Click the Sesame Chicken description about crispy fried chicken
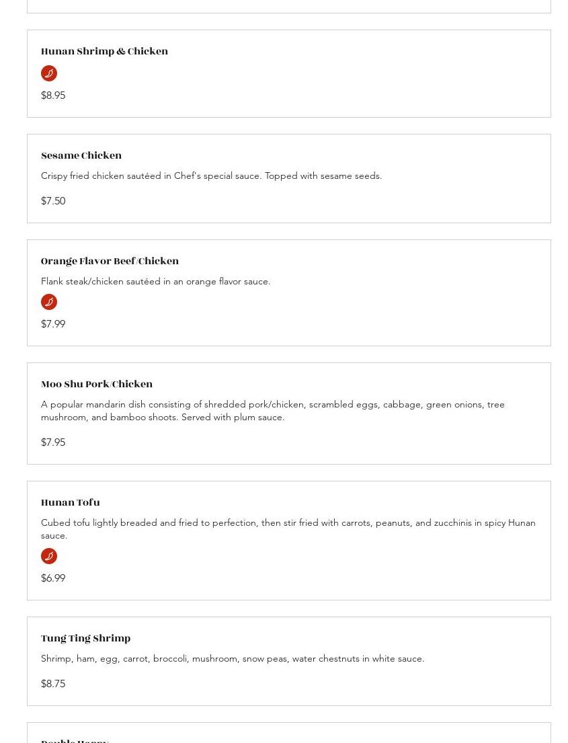 211,176
